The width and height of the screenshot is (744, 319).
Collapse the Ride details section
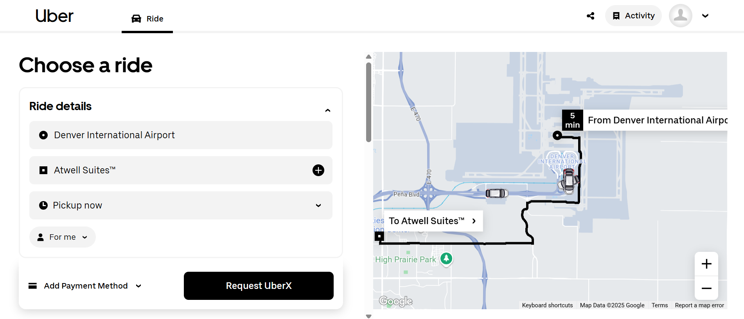[x=327, y=110]
